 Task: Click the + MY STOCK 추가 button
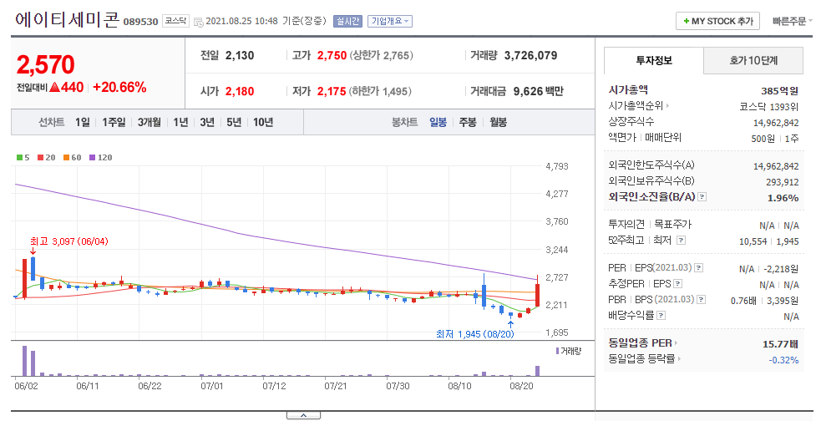717,22
